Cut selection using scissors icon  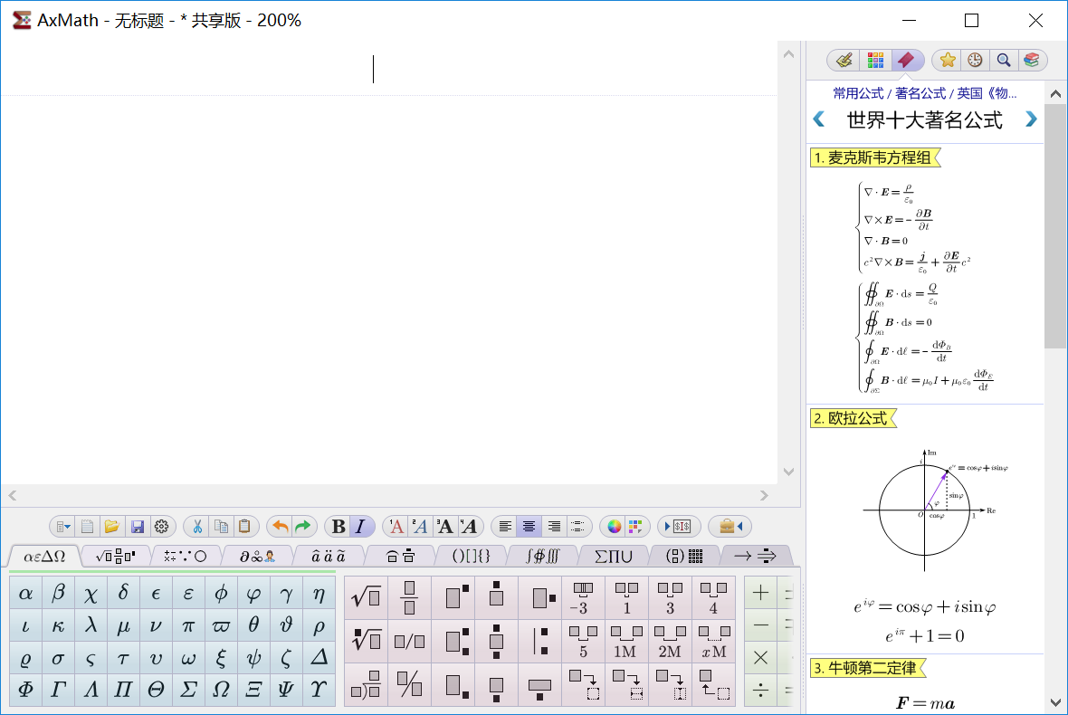196,527
